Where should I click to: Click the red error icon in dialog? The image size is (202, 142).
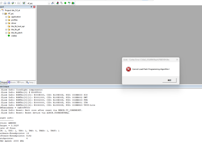point(128,69)
